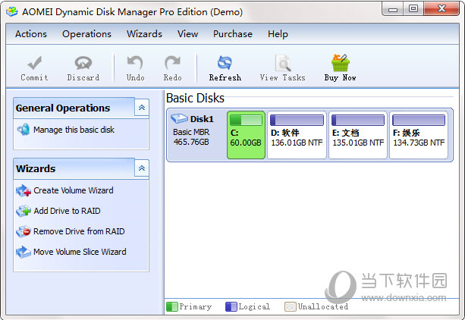The width and height of the screenshot is (465, 320).
Task: Collapse the Wizards panel
Action: pos(142,168)
